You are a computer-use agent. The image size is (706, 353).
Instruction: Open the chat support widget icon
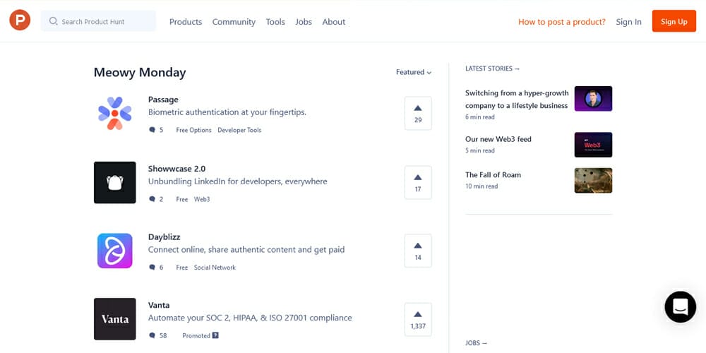(681, 306)
